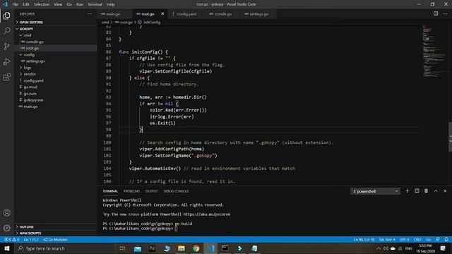
Task: Switch to the Problems panel tab
Action: click(x=131, y=191)
